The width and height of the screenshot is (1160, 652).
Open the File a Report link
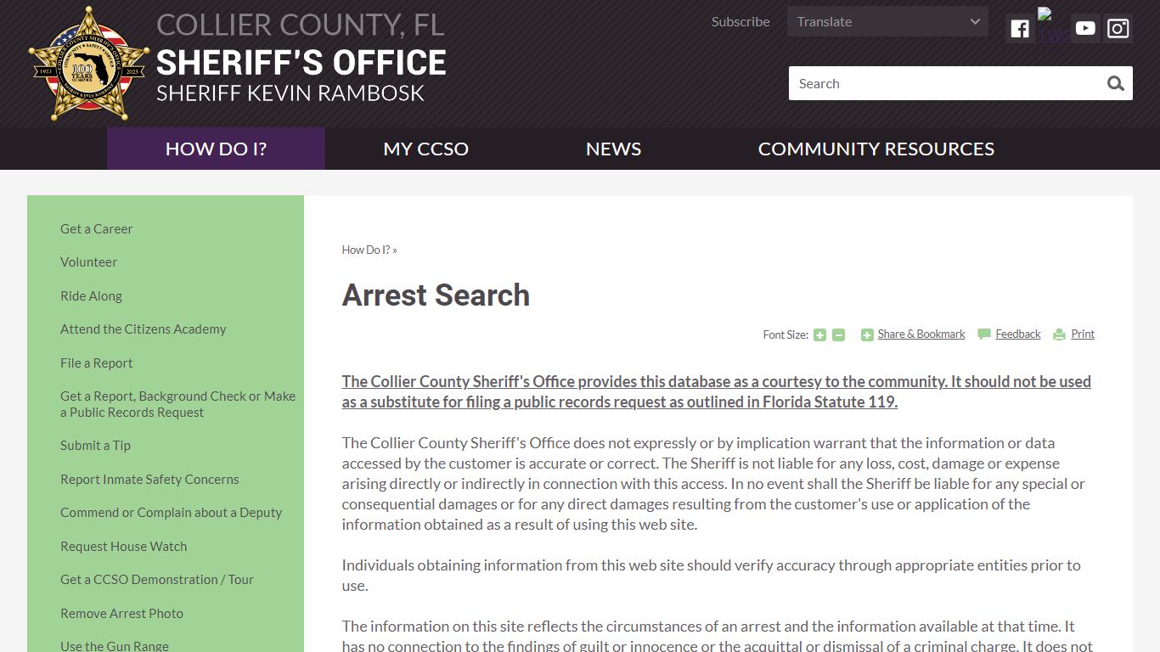(x=96, y=363)
